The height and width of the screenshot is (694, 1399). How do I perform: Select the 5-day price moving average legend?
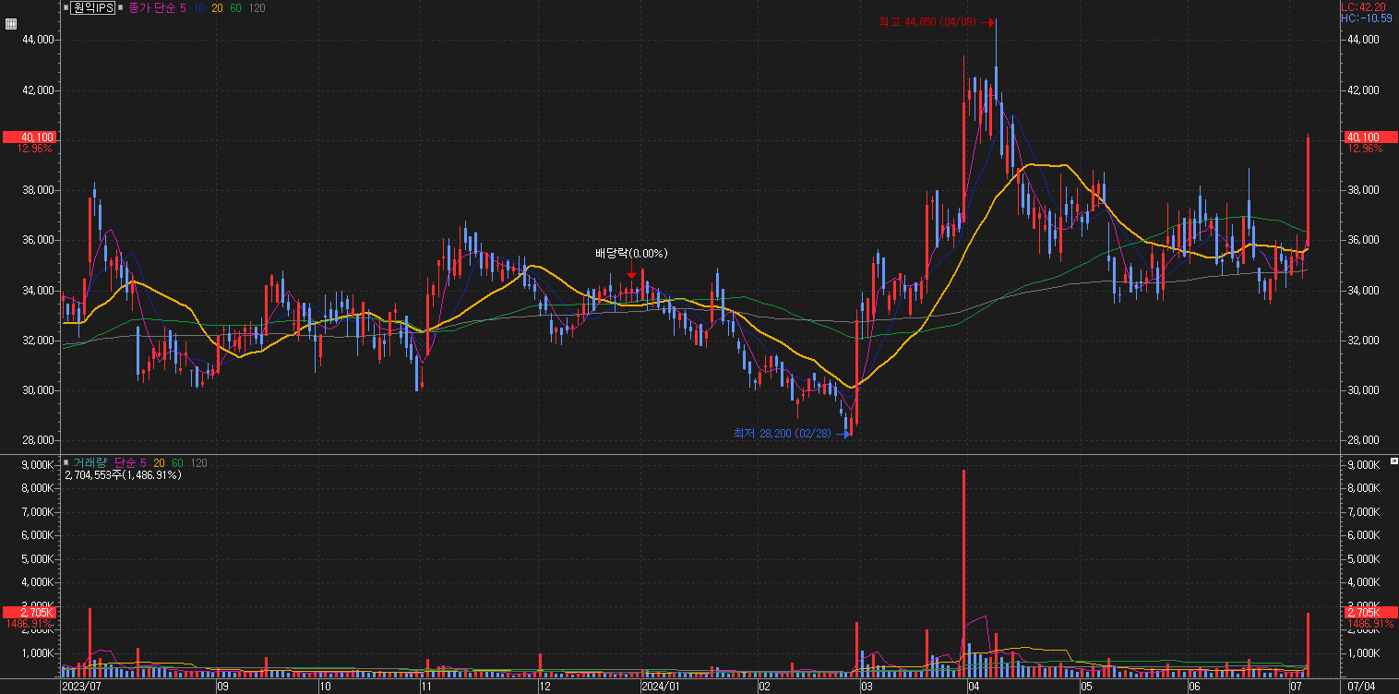pyautogui.click(x=183, y=8)
